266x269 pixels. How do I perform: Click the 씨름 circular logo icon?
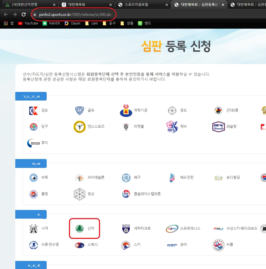218,245
